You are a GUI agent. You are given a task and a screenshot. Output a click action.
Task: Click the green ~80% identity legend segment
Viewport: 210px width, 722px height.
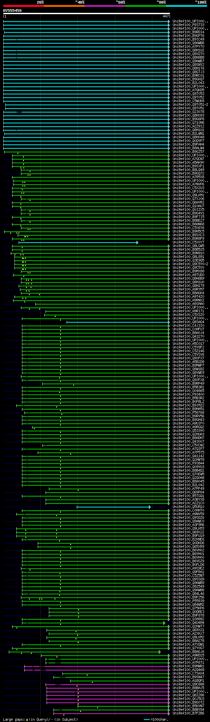coord(146,6)
